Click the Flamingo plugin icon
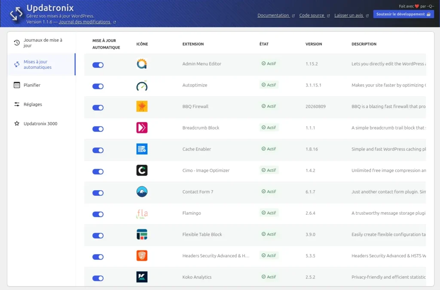This screenshot has width=440, height=290. click(142, 213)
